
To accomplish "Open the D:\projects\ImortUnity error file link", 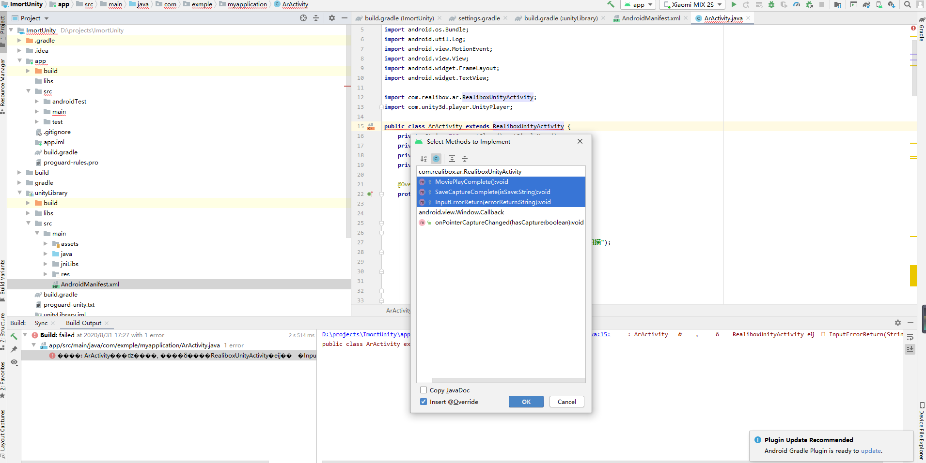I will coord(366,334).
